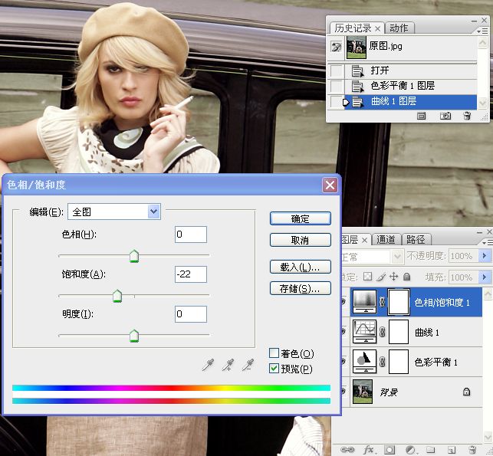
Task: Click link chain icon on 色彩平衡 1 layer
Action: point(383,362)
